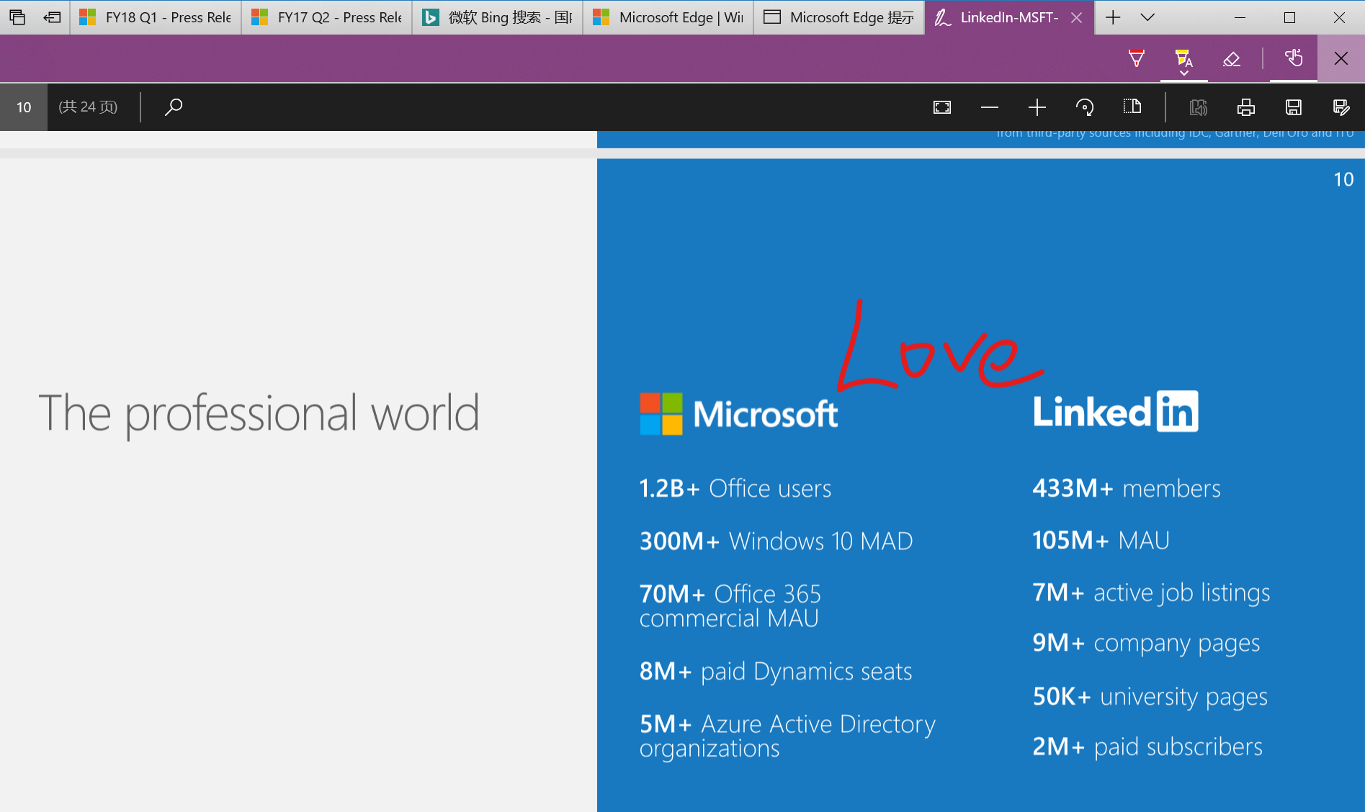Open the PDF search tool
The width and height of the screenshot is (1365, 812).
[173, 107]
